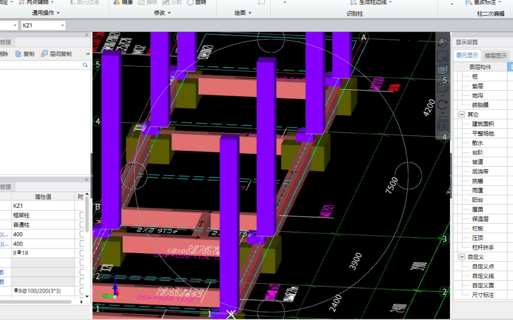Select 尺寸标注 in the layer tree
513x320 pixels.
click(483, 295)
